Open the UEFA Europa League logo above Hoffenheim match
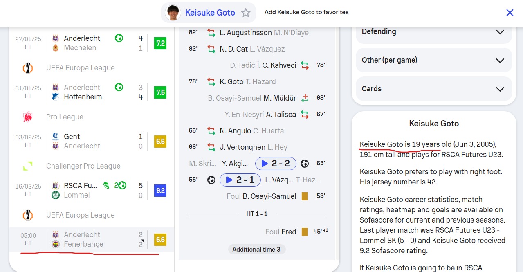Screen dimensions: 523x272 [27, 68]
